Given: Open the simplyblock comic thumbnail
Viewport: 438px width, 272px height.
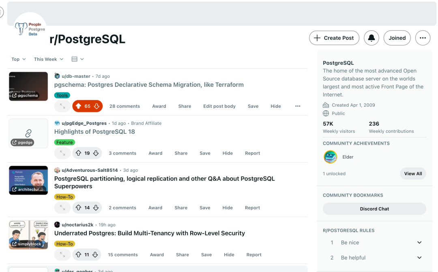Looking at the screenshot, I should tap(28, 235).
